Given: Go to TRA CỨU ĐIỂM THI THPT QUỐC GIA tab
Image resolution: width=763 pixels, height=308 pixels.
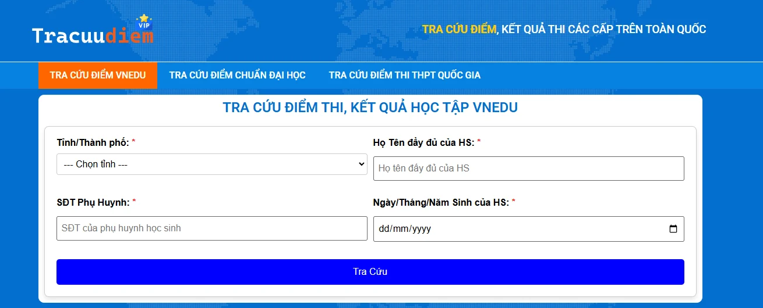Looking at the screenshot, I should click(x=405, y=76).
